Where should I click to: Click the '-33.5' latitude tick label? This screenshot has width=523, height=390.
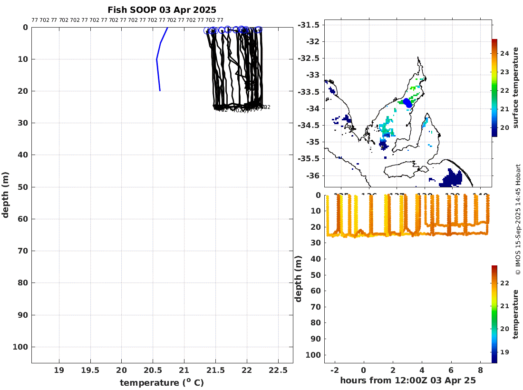tap(309, 92)
